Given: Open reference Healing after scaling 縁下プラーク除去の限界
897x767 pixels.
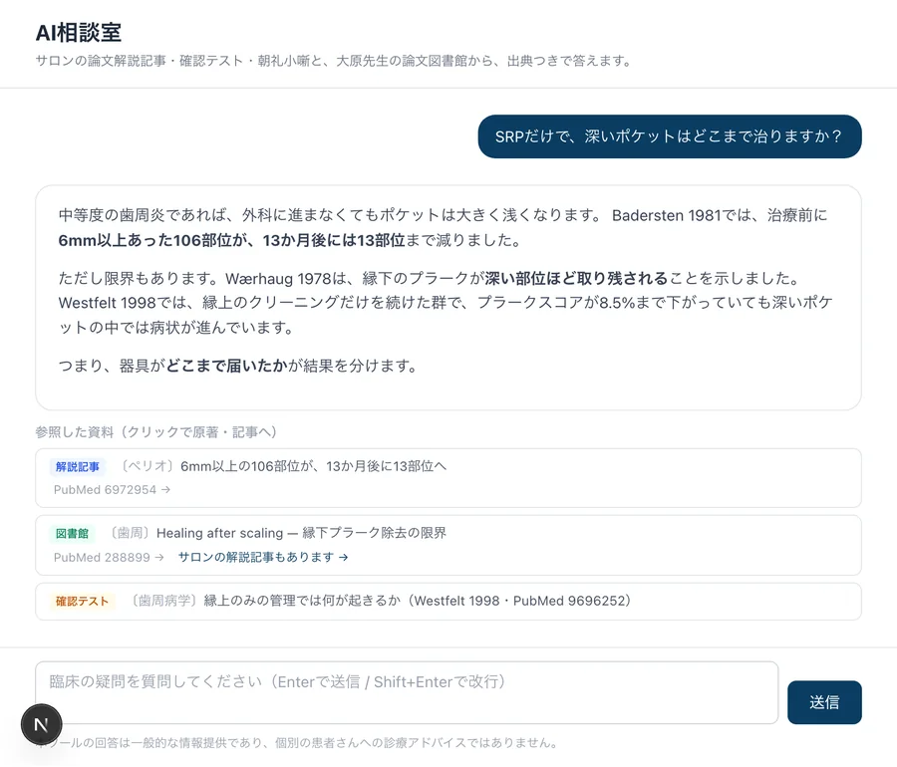Looking at the screenshot, I should pyautogui.click(x=448, y=545).
